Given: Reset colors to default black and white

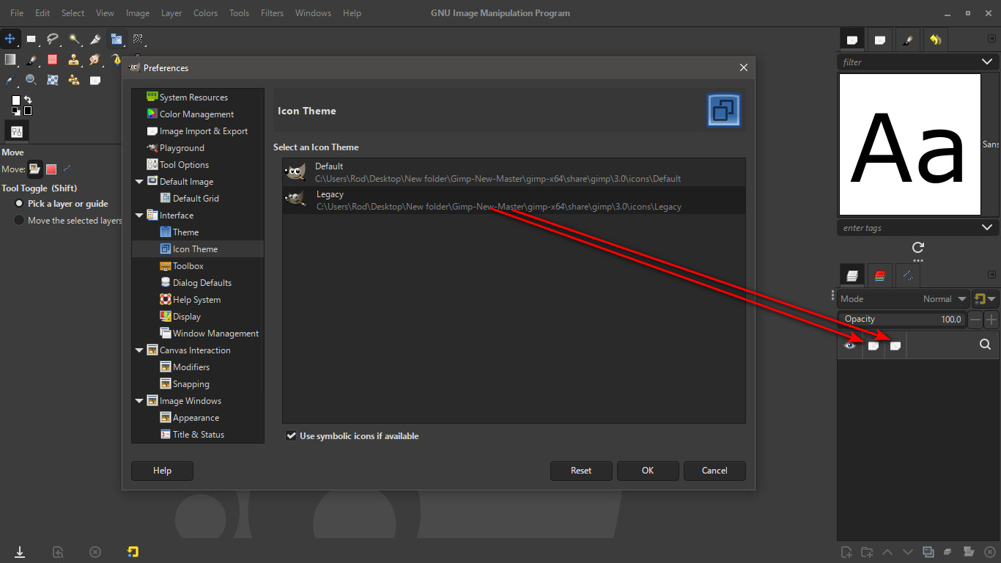Looking at the screenshot, I should click(x=15, y=111).
